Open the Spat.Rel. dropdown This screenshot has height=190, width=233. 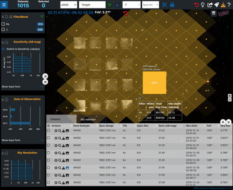(151, 5)
